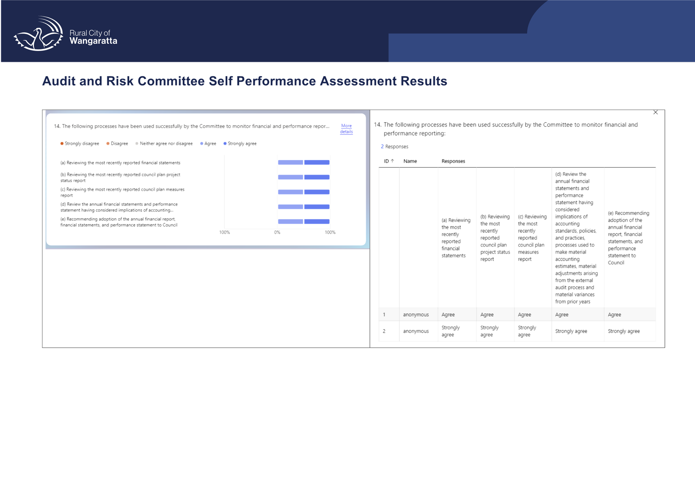Close the question 14 details panel
The width and height of the screenshot is (695, 491).
pos(655,112)
